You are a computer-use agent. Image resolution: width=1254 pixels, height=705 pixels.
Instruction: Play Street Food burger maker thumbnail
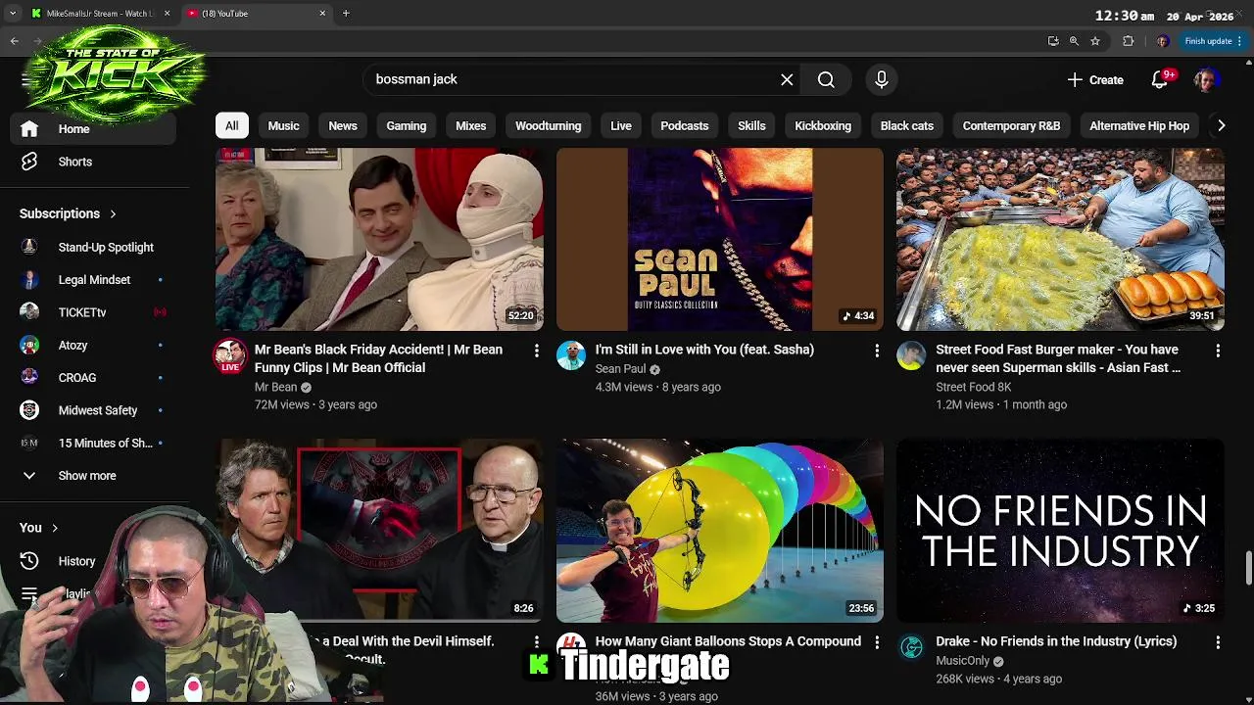1060,239
